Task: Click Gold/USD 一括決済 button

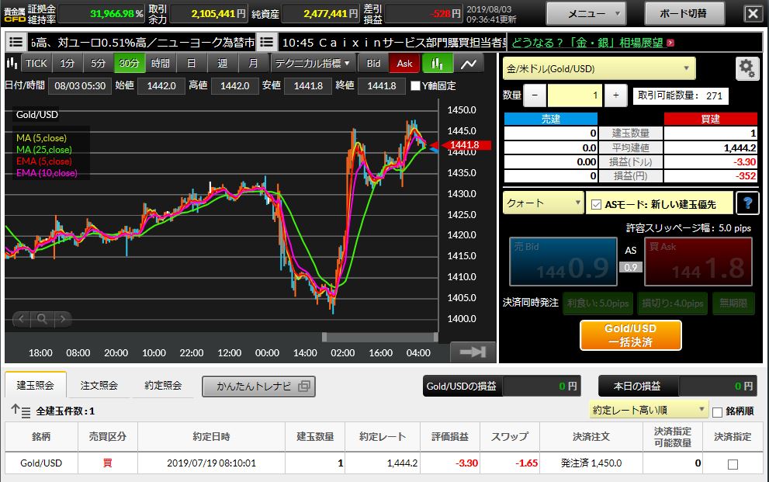Action: 630,335
